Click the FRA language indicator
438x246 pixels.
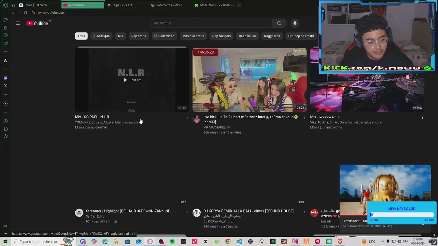405,242
